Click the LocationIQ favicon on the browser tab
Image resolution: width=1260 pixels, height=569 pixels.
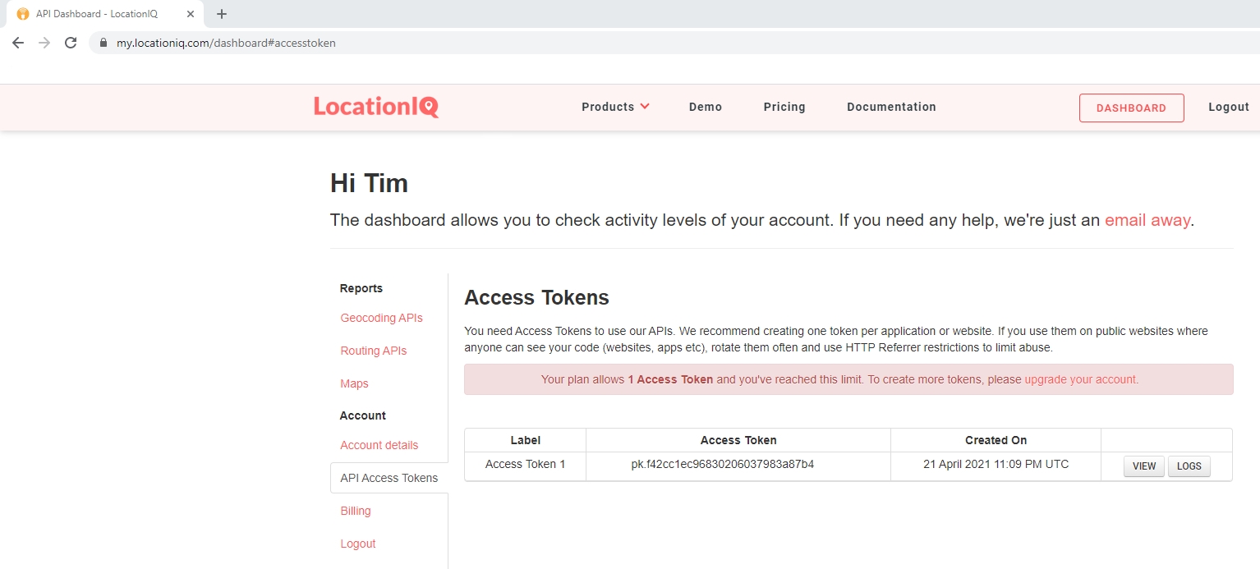[x=23, y=13]
